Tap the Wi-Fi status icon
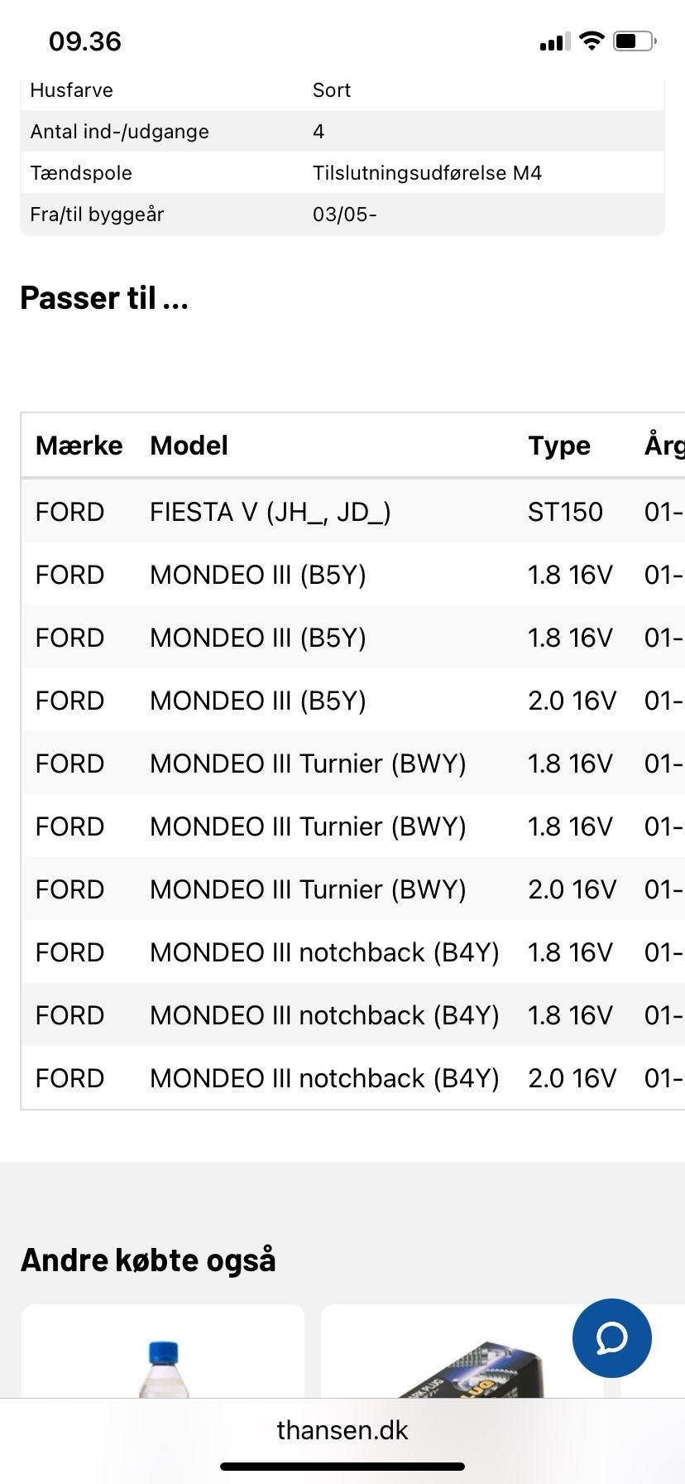This screenshot has height=1484, width=685. pos(592,41)
